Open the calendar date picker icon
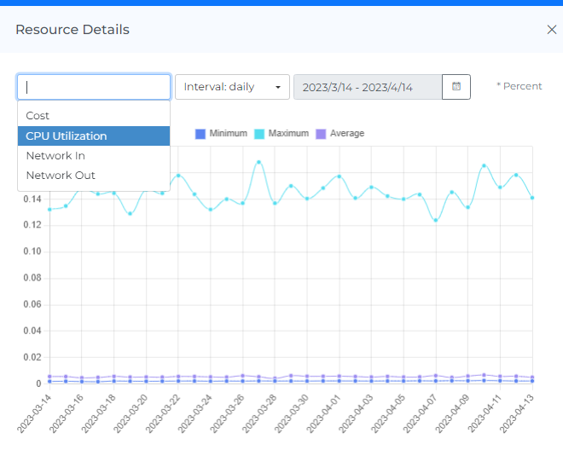563x456 pixels. coord(456,87)
